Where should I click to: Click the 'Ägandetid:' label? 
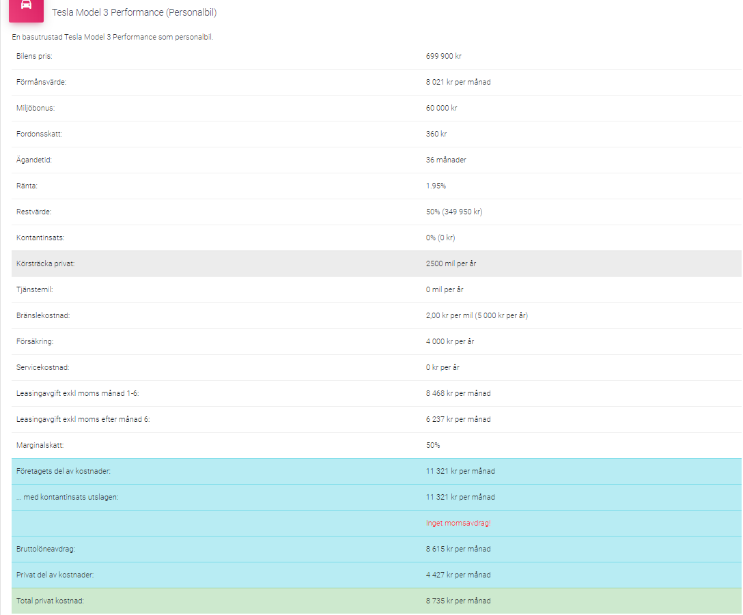point(34,160)
